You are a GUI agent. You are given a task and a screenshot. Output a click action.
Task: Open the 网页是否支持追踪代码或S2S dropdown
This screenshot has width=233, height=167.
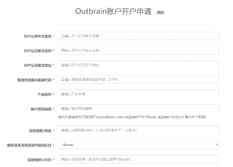tap(138, 145)
